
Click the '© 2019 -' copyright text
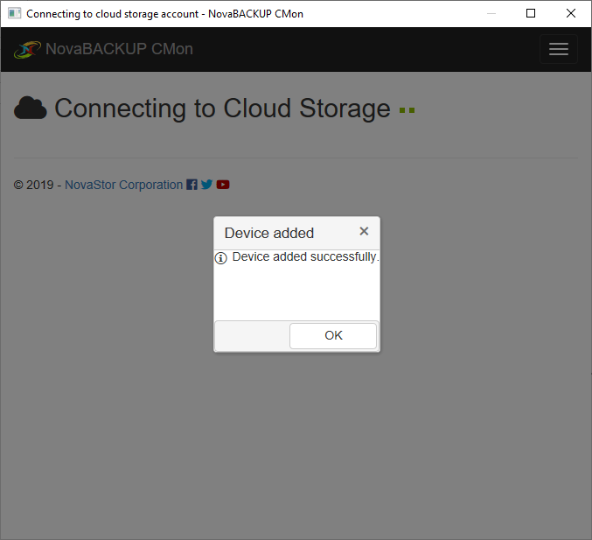point(38,185)
